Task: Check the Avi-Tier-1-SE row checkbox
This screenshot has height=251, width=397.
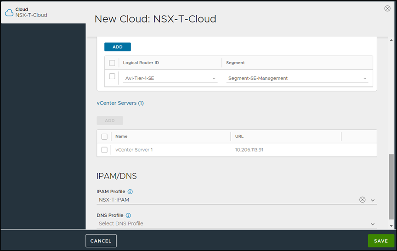Action: tap(112, 76)
